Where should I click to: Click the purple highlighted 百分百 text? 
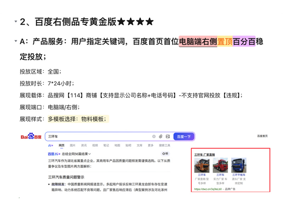coord(244,41)
